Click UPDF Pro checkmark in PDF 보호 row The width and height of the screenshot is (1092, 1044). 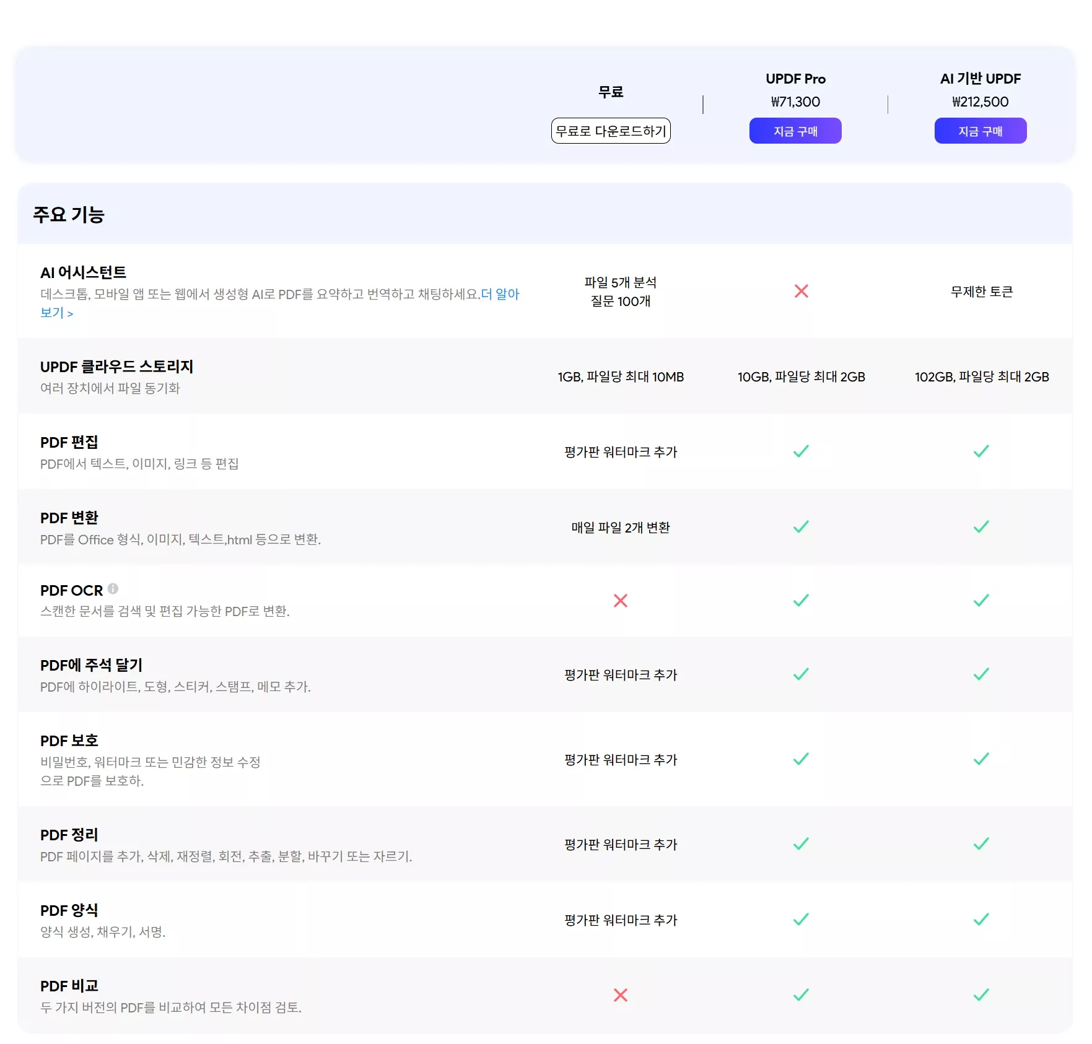802,759
